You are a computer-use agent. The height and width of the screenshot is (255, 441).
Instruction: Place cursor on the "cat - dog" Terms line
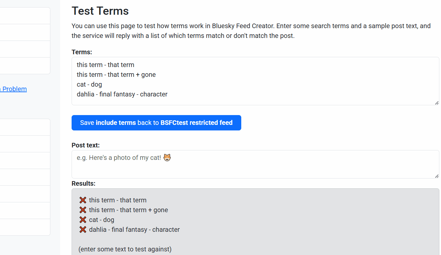(x=89, y=84)
